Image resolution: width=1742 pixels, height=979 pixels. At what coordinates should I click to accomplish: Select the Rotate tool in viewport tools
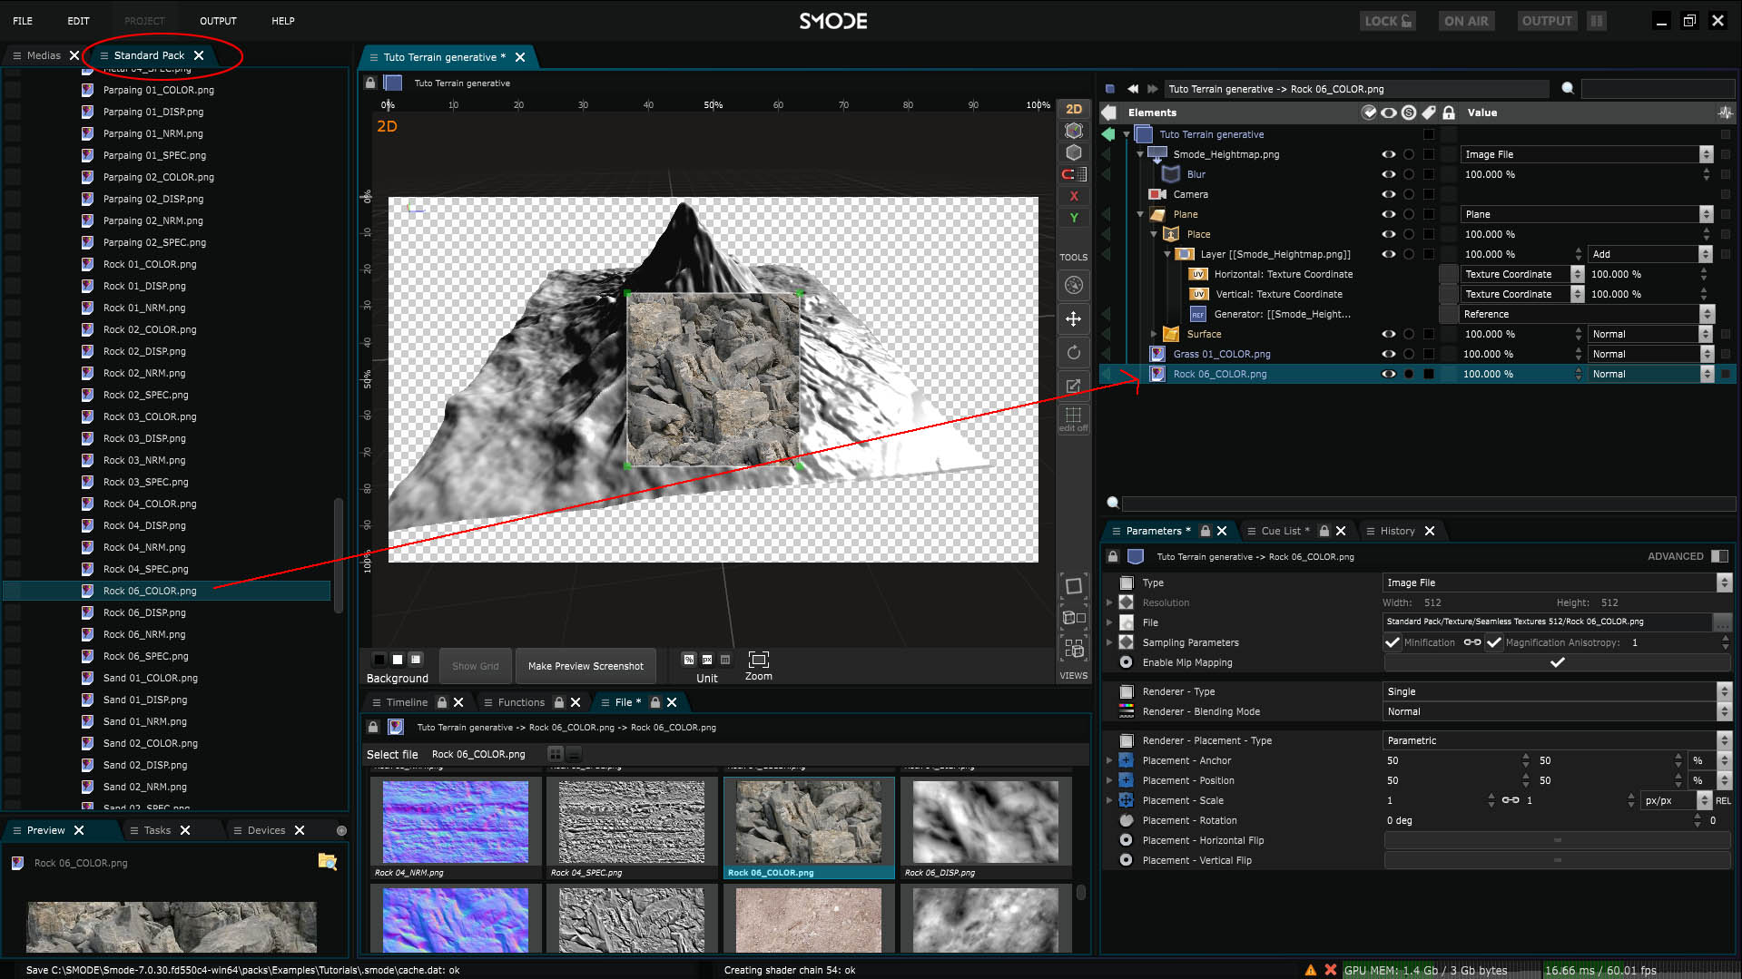1073,353
